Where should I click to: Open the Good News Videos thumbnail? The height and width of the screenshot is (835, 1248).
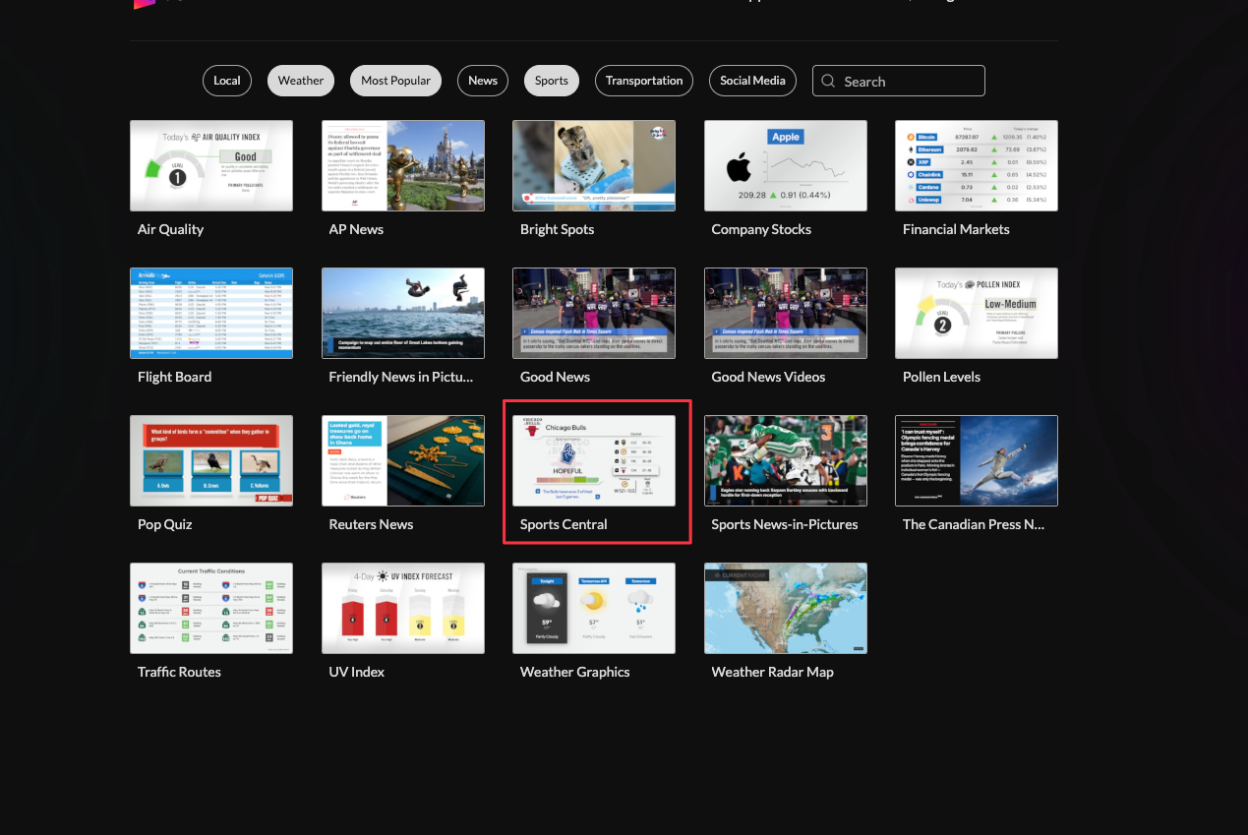[786, 313]
